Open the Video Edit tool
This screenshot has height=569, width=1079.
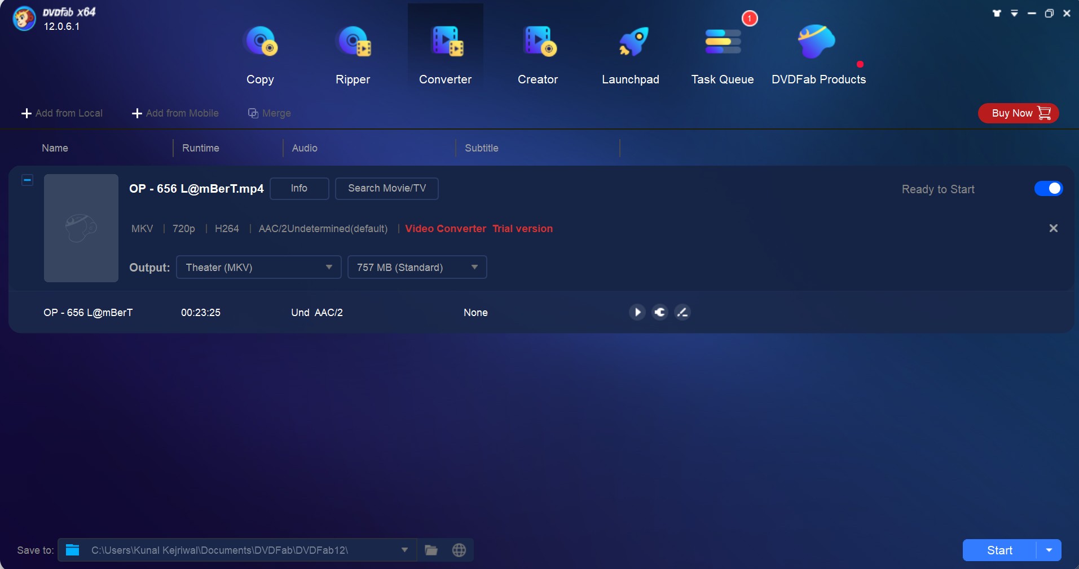[x=682, y=312]
